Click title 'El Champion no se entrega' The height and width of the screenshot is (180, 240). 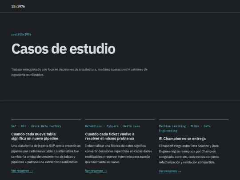pyautogui.click(x=182, y=139)
